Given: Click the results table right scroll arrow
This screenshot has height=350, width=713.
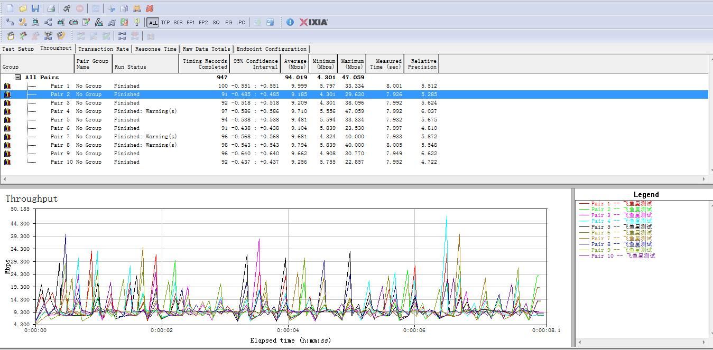Looking at the screenshot, I should pyautogui.click(x=703, y=179).
